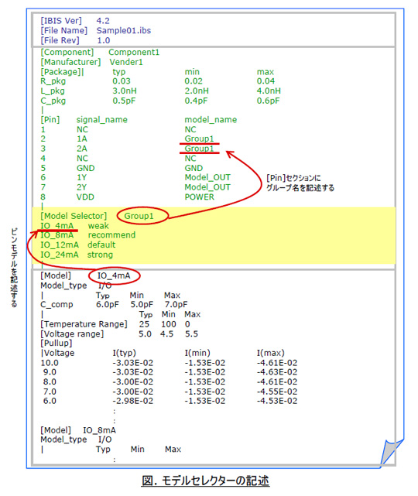Click signal name 2A

click(81, 149)
